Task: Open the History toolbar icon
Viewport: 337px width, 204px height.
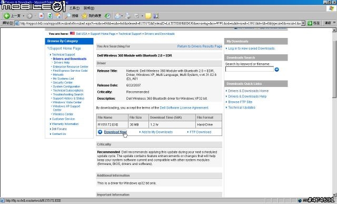Action: pos(107,16)
